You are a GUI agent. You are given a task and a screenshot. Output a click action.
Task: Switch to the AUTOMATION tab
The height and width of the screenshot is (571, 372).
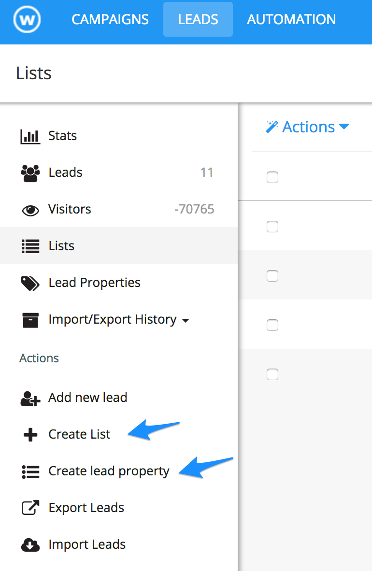pos(291,19)
